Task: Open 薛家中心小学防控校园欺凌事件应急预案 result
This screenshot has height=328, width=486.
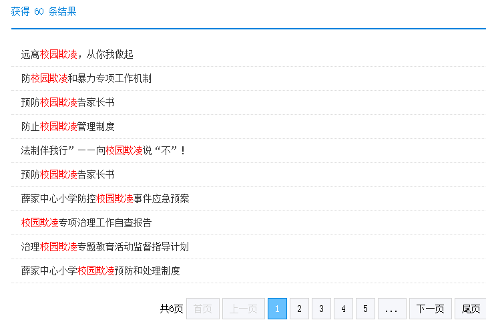Action: tap(105, 198)
